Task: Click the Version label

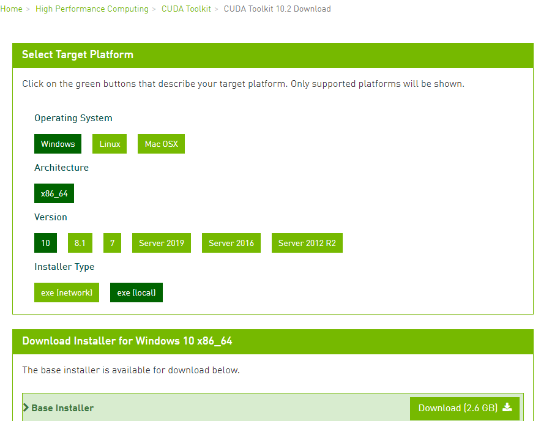Action: [51, 217]
